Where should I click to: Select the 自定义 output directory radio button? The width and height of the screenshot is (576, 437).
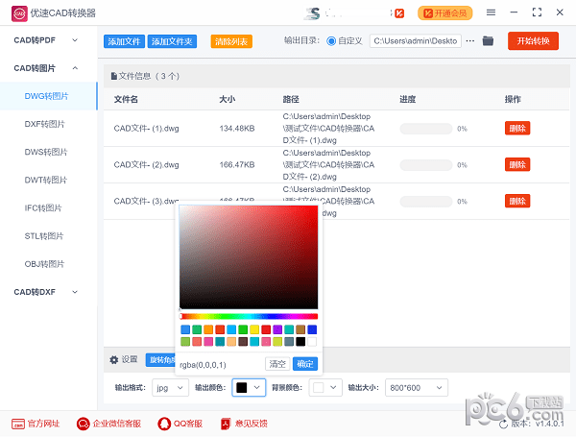(332, 41)
